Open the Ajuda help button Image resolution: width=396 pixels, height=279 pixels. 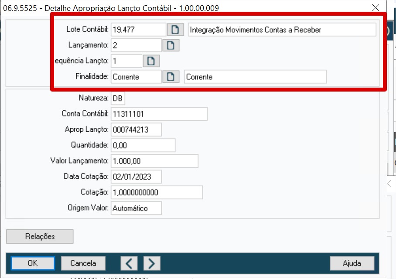[352, 263]
